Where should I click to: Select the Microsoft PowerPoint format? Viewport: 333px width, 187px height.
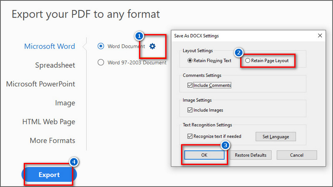tap(40, 84)
